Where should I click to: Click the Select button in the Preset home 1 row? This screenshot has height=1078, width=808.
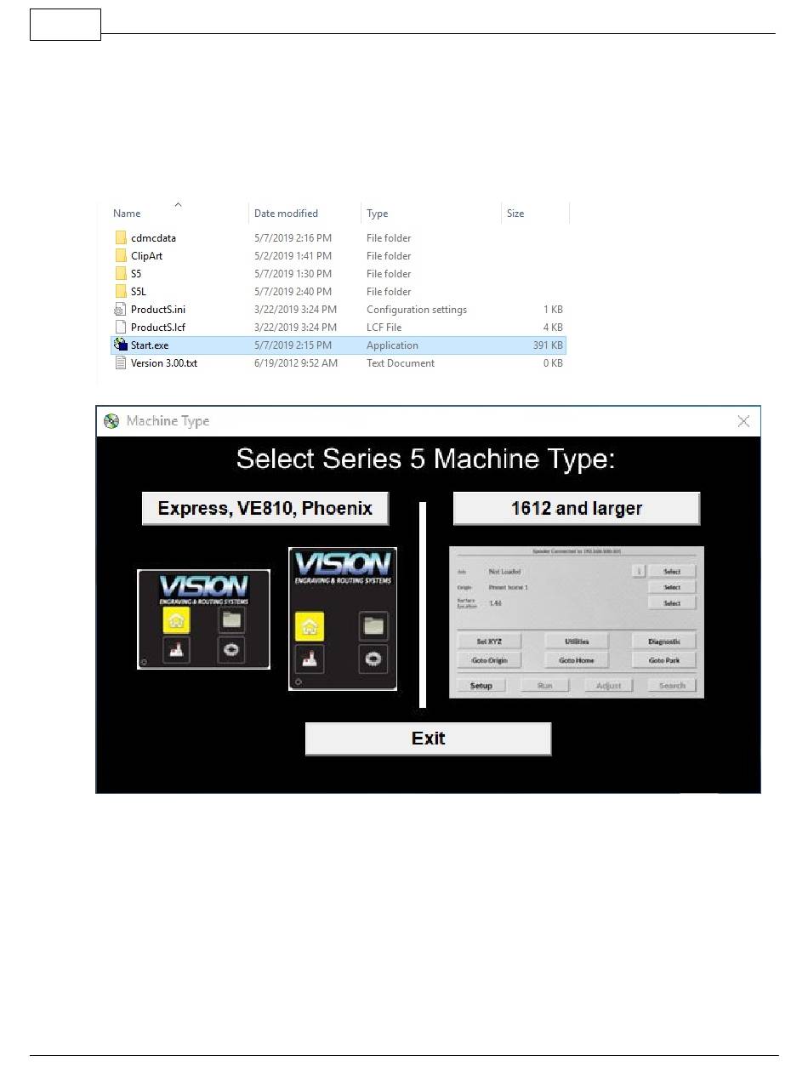(x=672, y=587)
